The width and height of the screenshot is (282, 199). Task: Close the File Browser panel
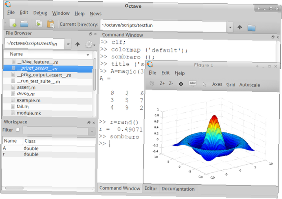[x=95, y=34]
